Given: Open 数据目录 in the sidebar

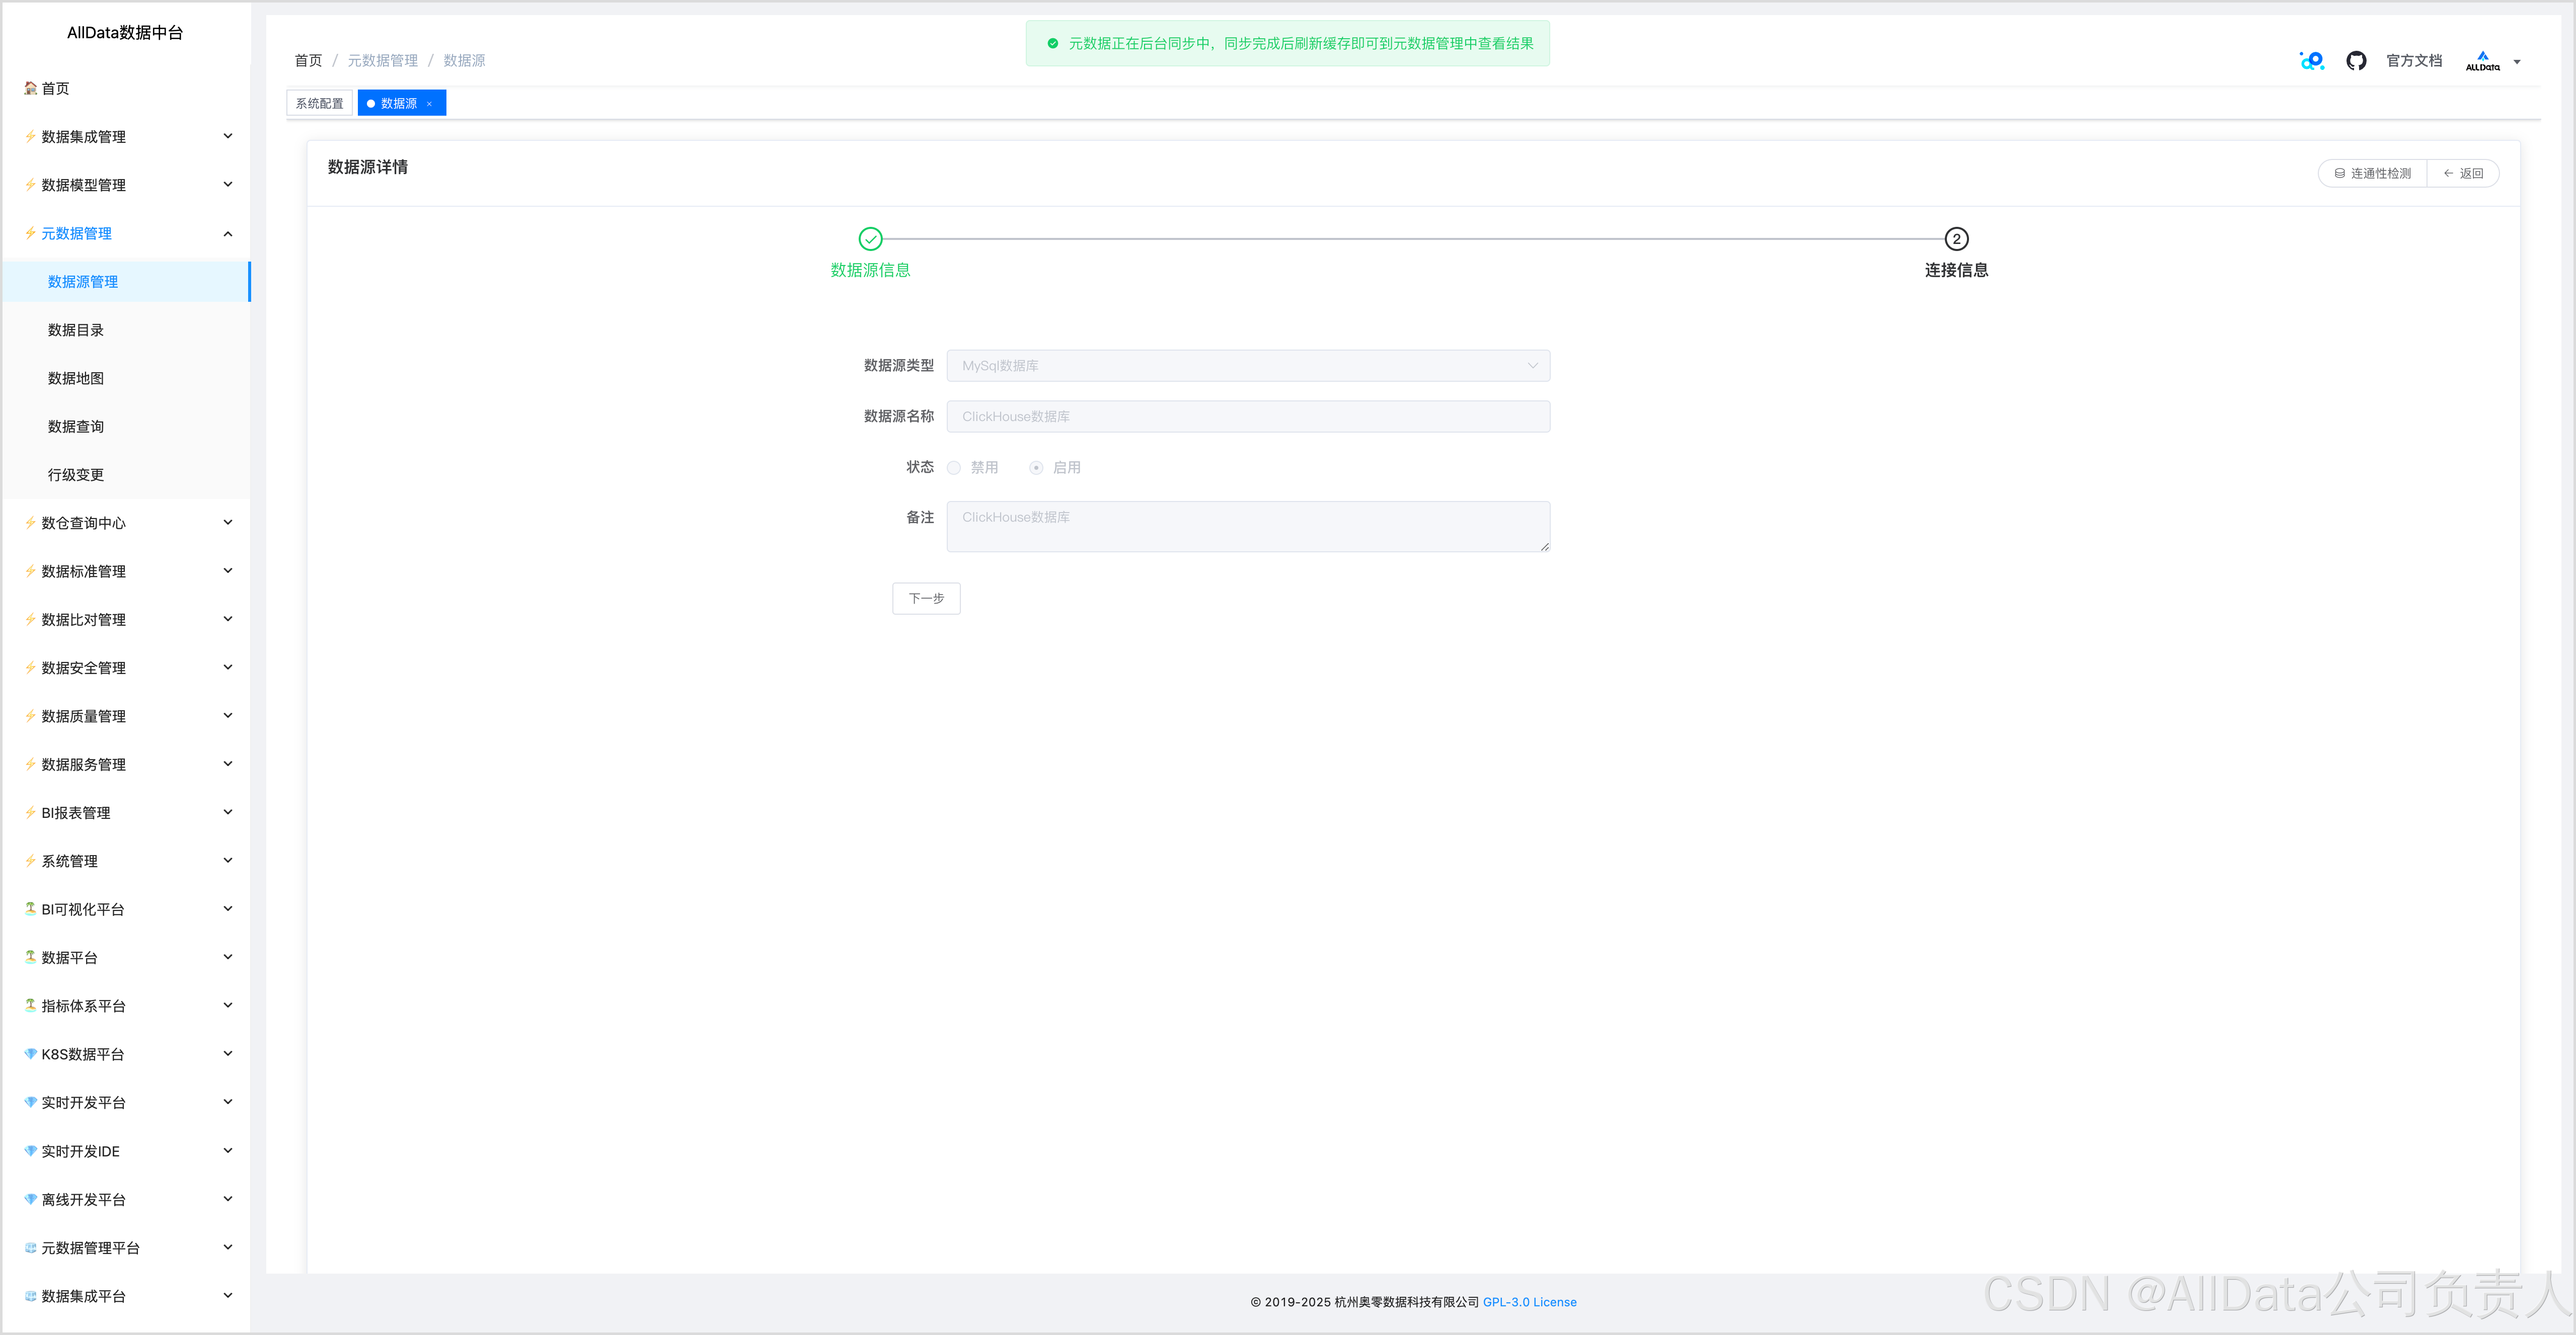Looking at the screenshot, I should click(76, 330).
